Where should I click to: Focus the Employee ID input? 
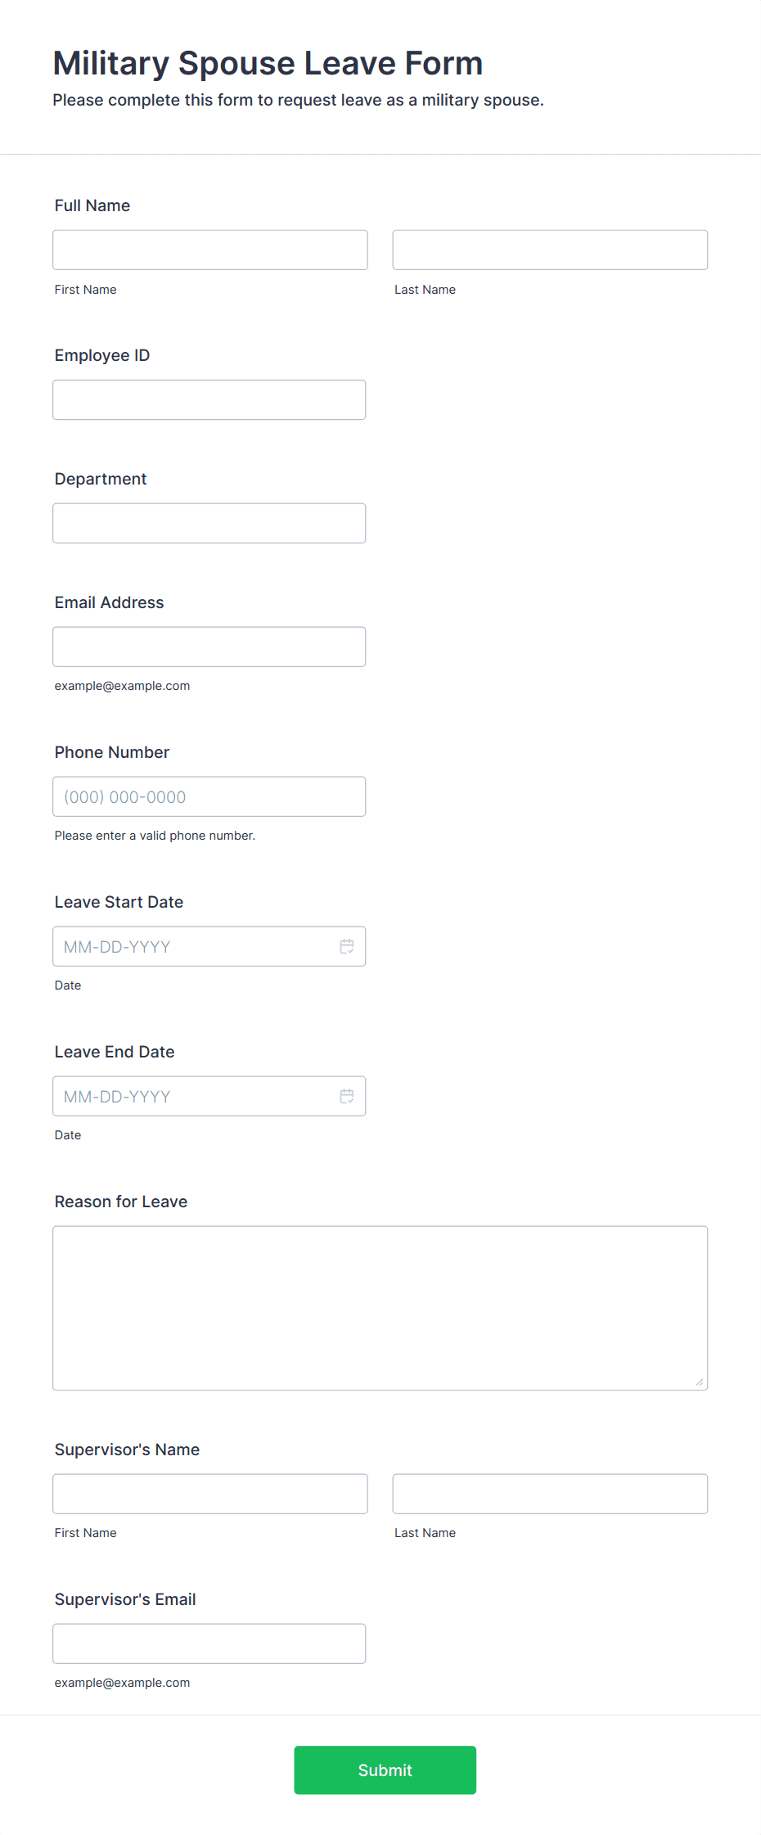coord(209,399)
